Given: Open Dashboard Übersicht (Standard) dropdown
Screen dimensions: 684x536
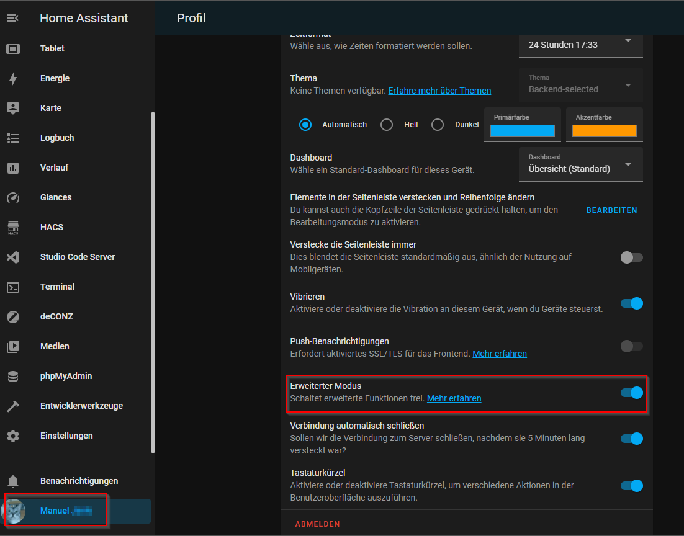Looking at the screenshot, I should point(580,164).
